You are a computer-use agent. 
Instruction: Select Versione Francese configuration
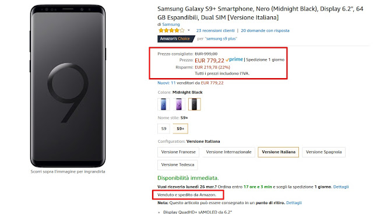click(x=178, y=152)
